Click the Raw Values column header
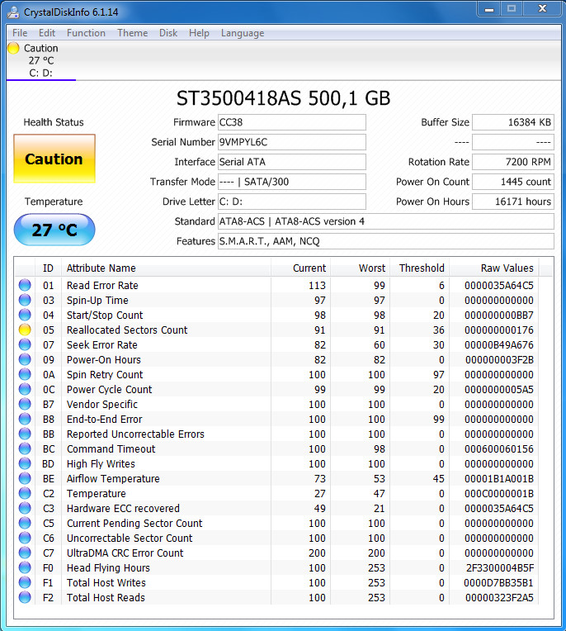 (x=507, y=268)
